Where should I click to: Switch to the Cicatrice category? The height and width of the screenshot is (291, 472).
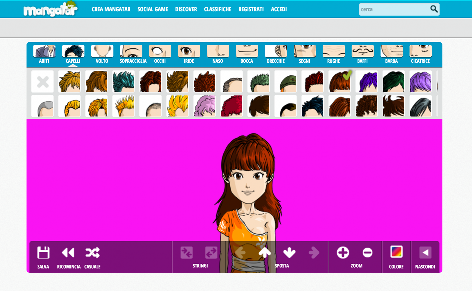[x=420, y=54]
